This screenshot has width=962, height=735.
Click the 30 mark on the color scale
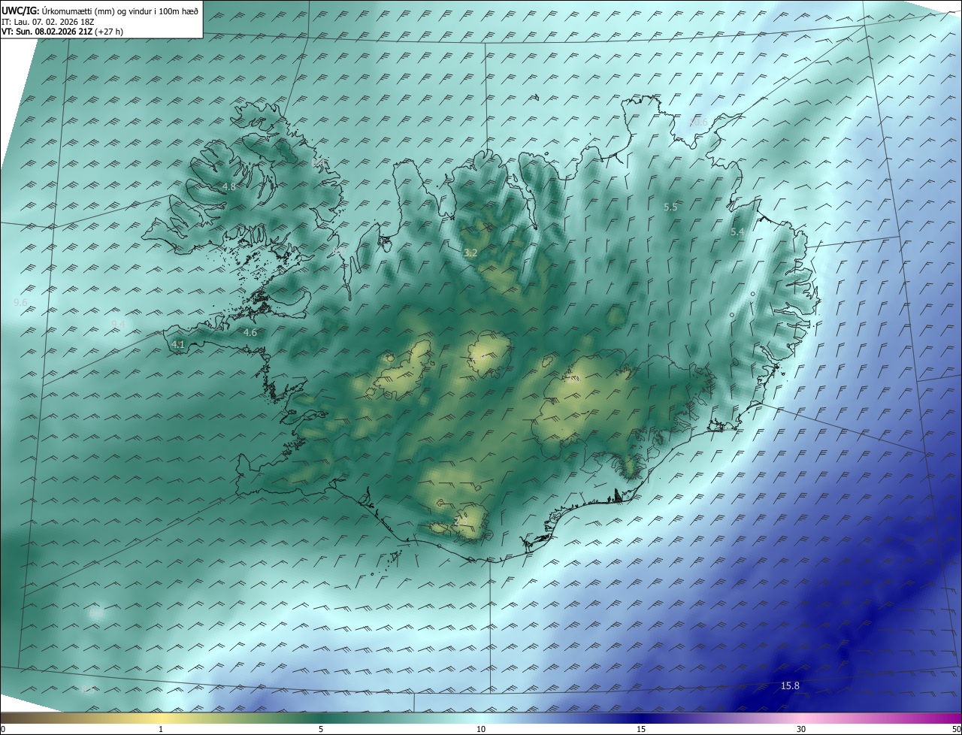[801, 730]
